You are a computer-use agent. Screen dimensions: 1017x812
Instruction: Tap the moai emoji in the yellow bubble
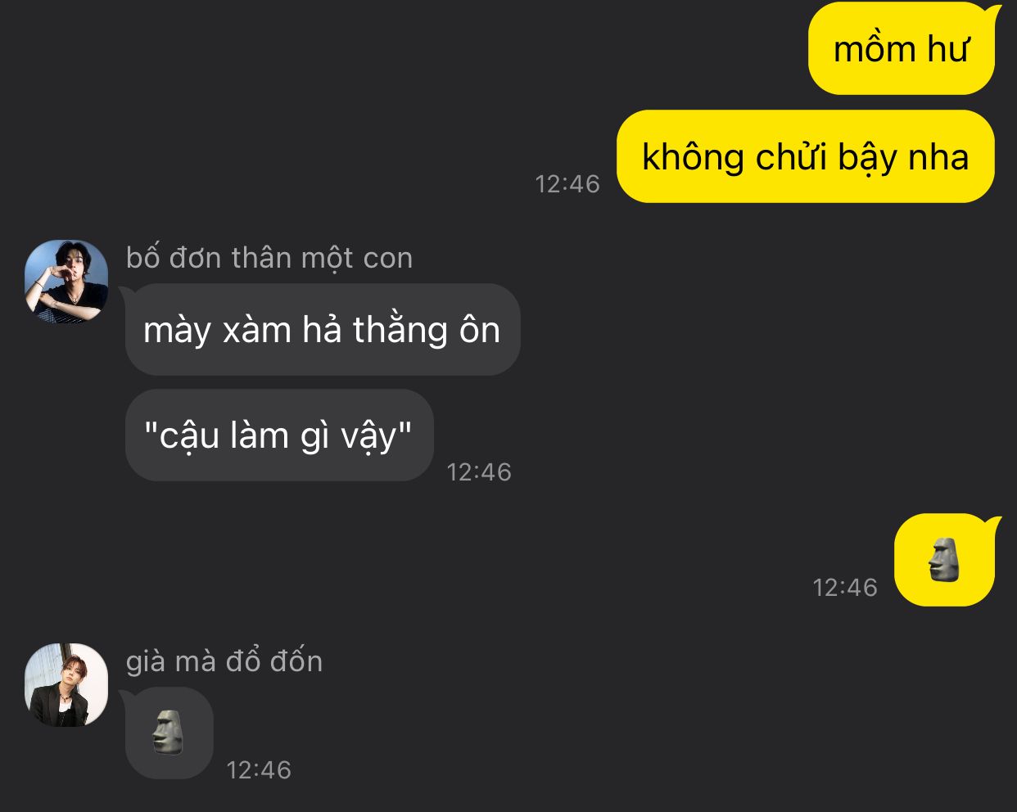click(x=944, y=560)
